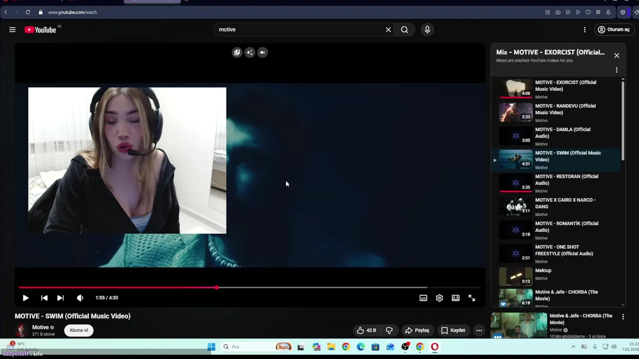Open the Mix playlist options menu
The width and height of the screenshot is (639, 359).
(x=617, y=70)
